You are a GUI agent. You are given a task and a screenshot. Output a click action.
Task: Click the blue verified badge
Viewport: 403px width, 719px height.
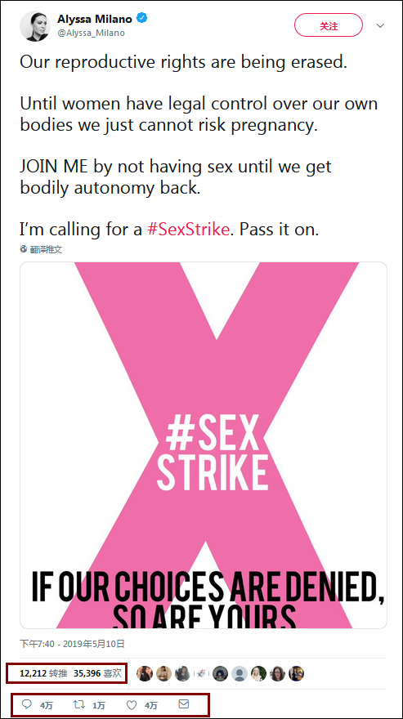pos(142,19)
